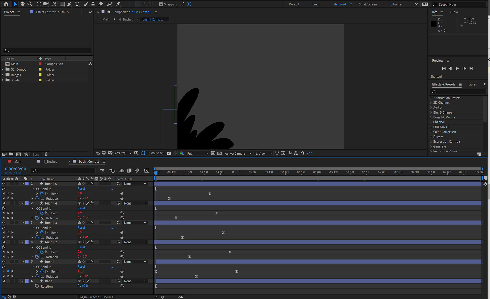Viewport: 490px width, 299px height.
Task: Toggle visibility of the Base layer
Action: coord(4,281)
